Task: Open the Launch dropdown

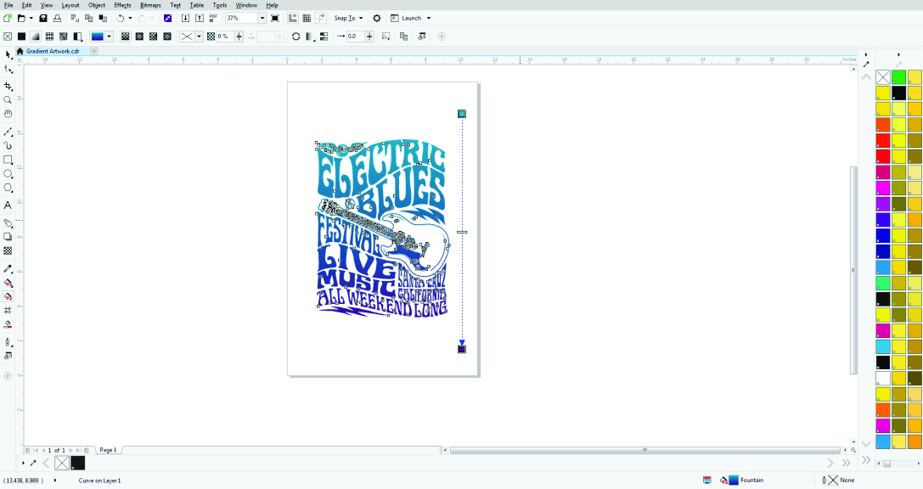Action: (x=411, y=18)
